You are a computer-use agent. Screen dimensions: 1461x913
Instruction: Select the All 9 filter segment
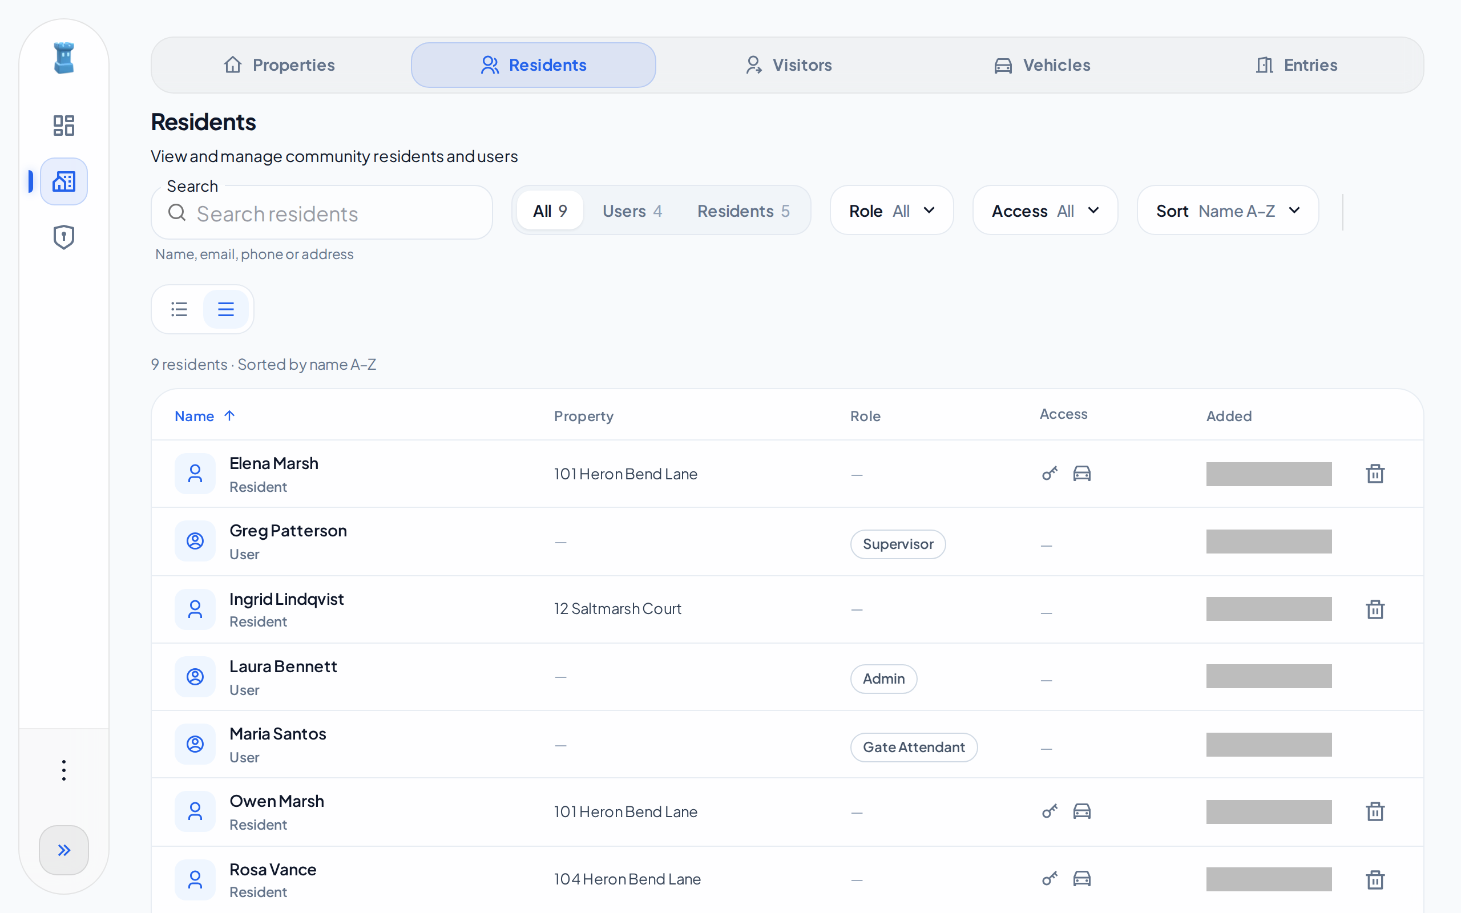550,211
